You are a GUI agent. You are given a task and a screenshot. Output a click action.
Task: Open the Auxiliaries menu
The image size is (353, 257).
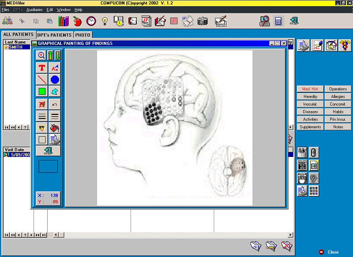pyautogui.click(x=34, y=10)
